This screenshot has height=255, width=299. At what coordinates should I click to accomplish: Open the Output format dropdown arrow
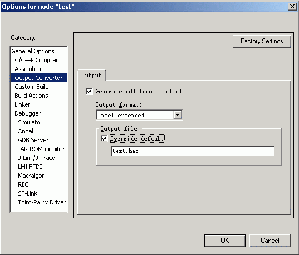coord(177,115)
